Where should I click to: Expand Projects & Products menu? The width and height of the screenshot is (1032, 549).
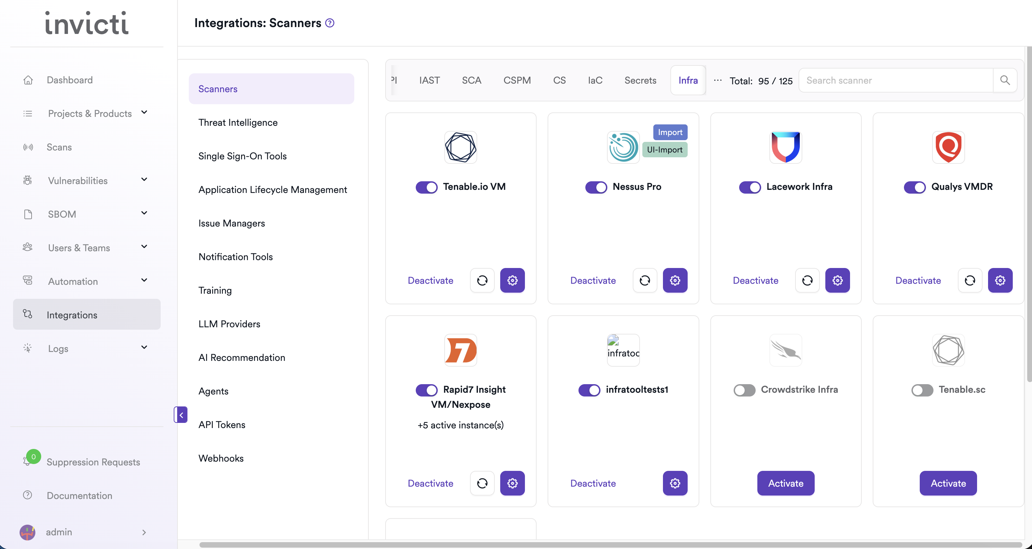144,113
